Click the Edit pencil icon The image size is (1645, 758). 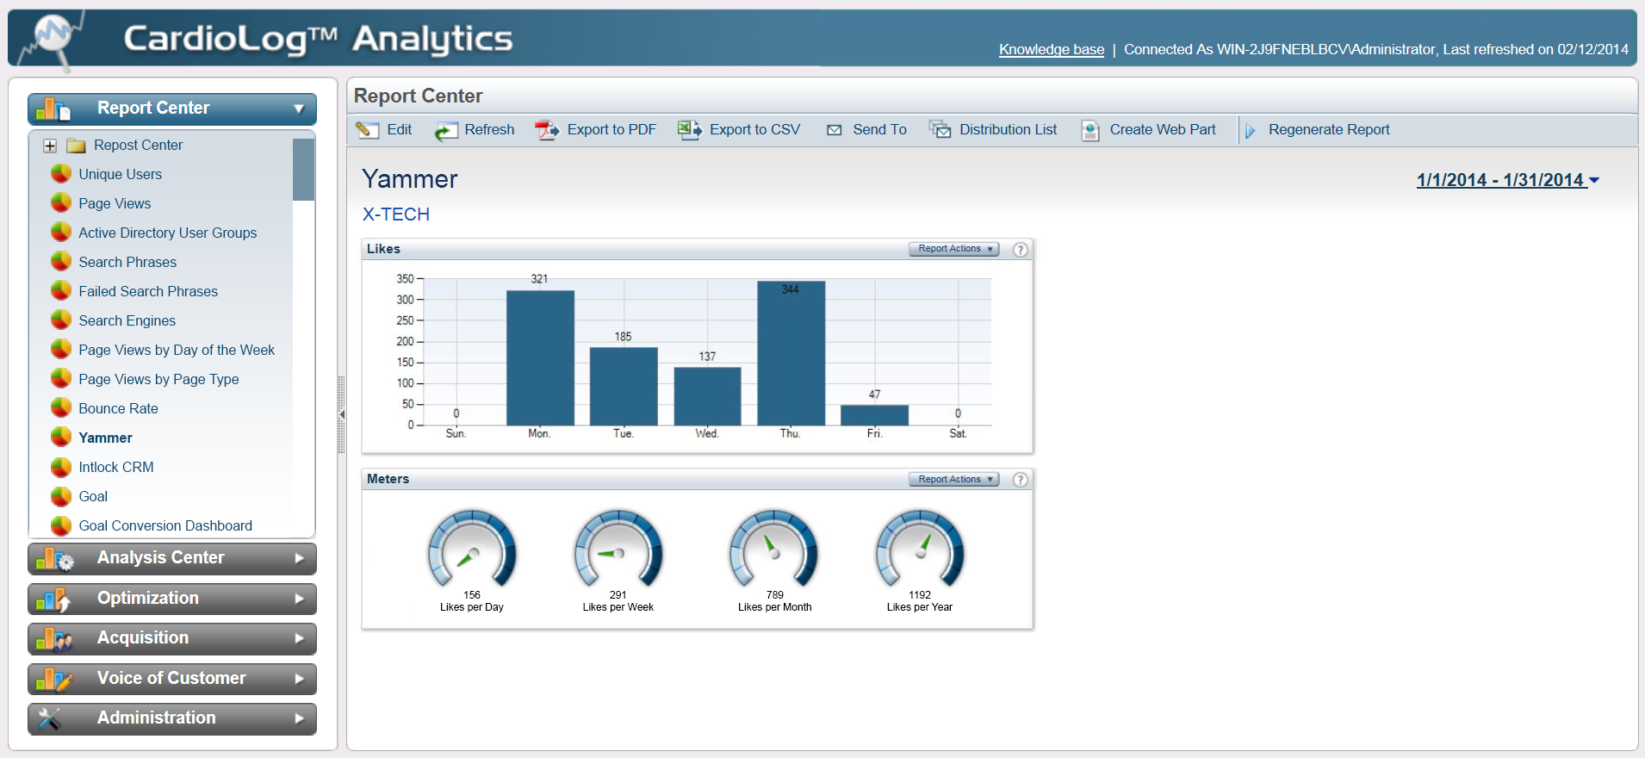tap(368, 130)
